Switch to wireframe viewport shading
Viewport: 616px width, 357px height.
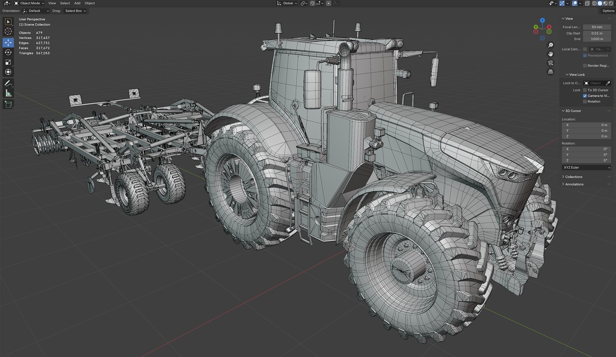pos(594,3)
